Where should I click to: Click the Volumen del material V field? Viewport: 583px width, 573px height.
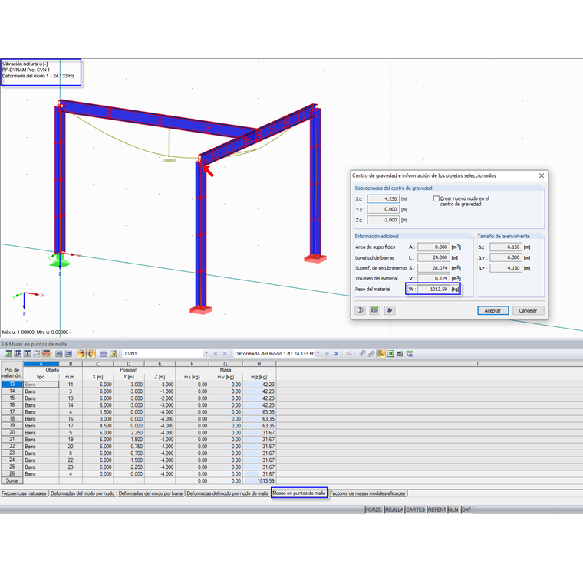click(x=433, y=278)
